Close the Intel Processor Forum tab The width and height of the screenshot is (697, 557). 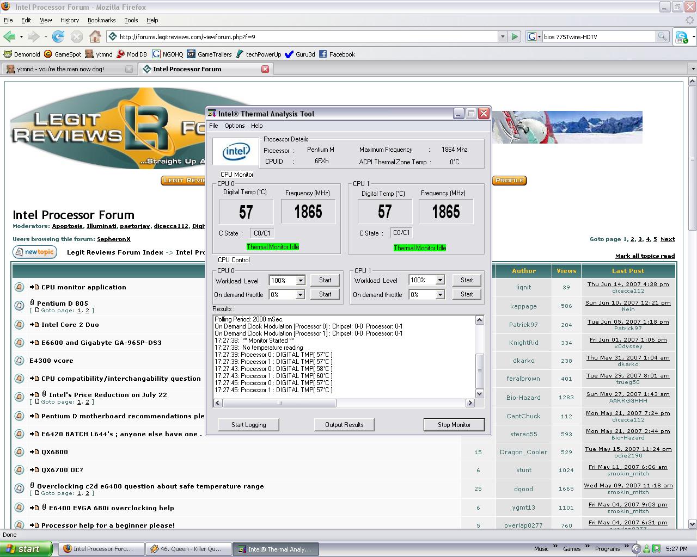click(x=265, y=69)
